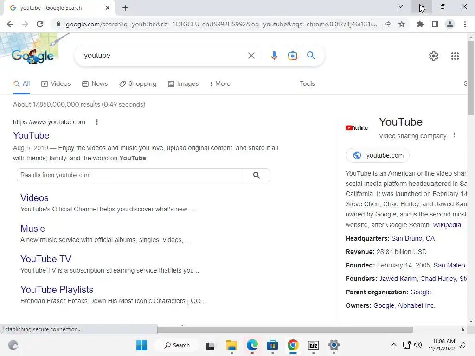Open San Mateo founded location link
The height and width of the screenshot is (356, 475).
tap(450, 266)
